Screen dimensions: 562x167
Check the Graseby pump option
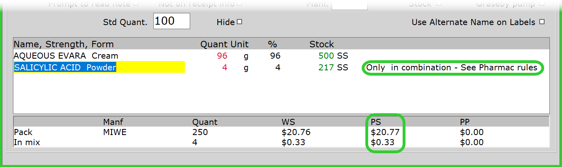coord(543,4)
